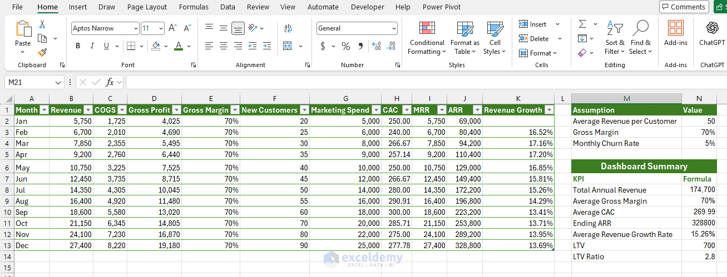The image size is (727, 277).
Task: Toggle Bottom Align
Action: click(x=238, y=28)
